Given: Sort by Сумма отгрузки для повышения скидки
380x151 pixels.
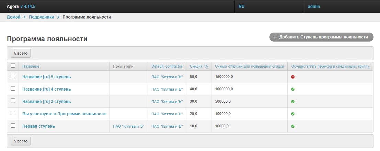Looking at the screenshot, I should tap(249, 66).
